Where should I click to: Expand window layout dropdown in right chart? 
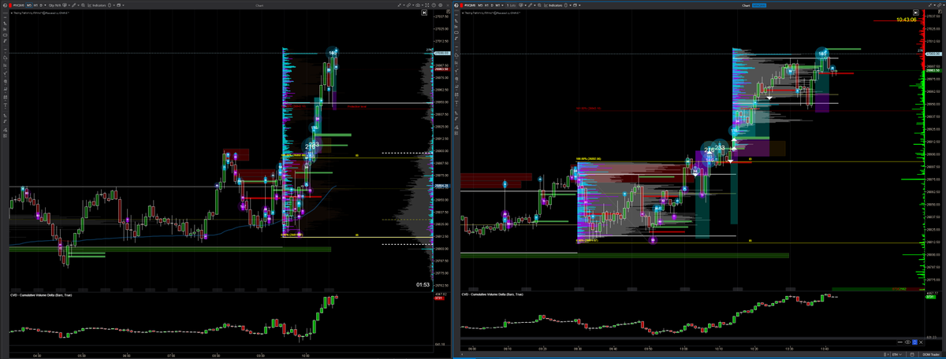[x=579, y=5]
